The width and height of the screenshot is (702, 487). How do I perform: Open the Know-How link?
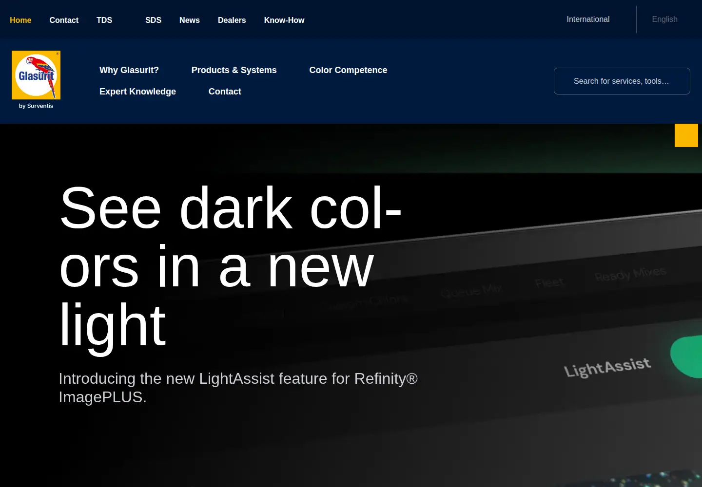click(284, 20)
